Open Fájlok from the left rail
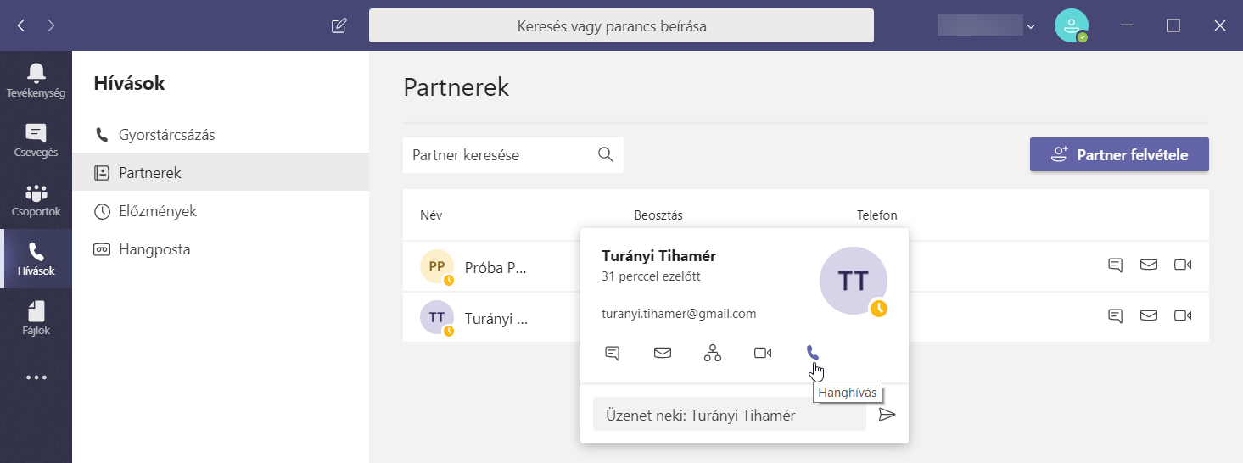The height and width of the screenshot is (463, 1243). (x=36, y=318)
